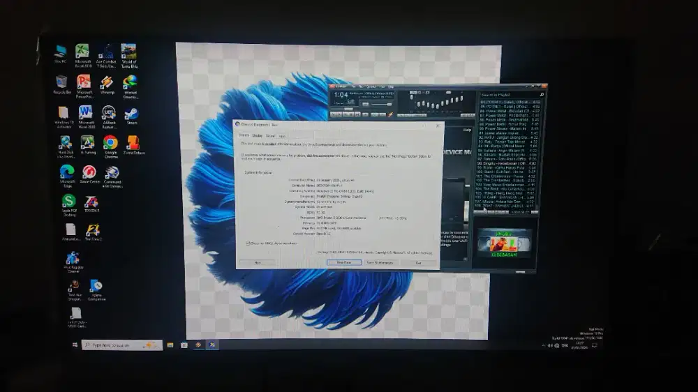Click Save All Information button
Image resolution: width=698 pixels, height=392 pixels.
[x=380, y=263]
